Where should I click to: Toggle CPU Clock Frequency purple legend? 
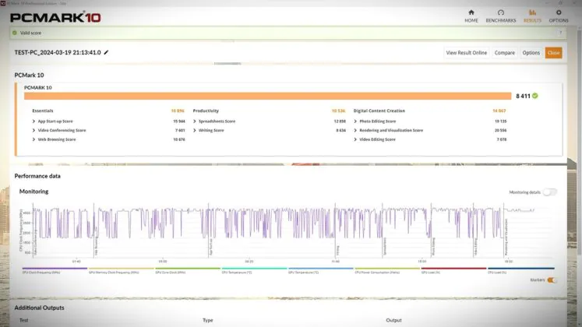point(55,270)
